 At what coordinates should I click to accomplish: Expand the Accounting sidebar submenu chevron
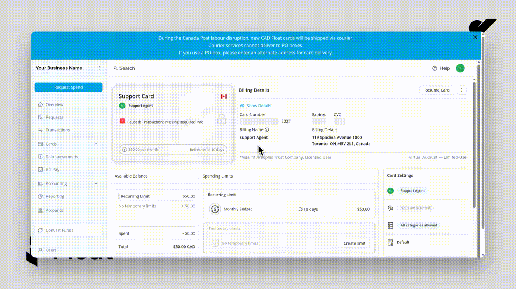point(96,183)
